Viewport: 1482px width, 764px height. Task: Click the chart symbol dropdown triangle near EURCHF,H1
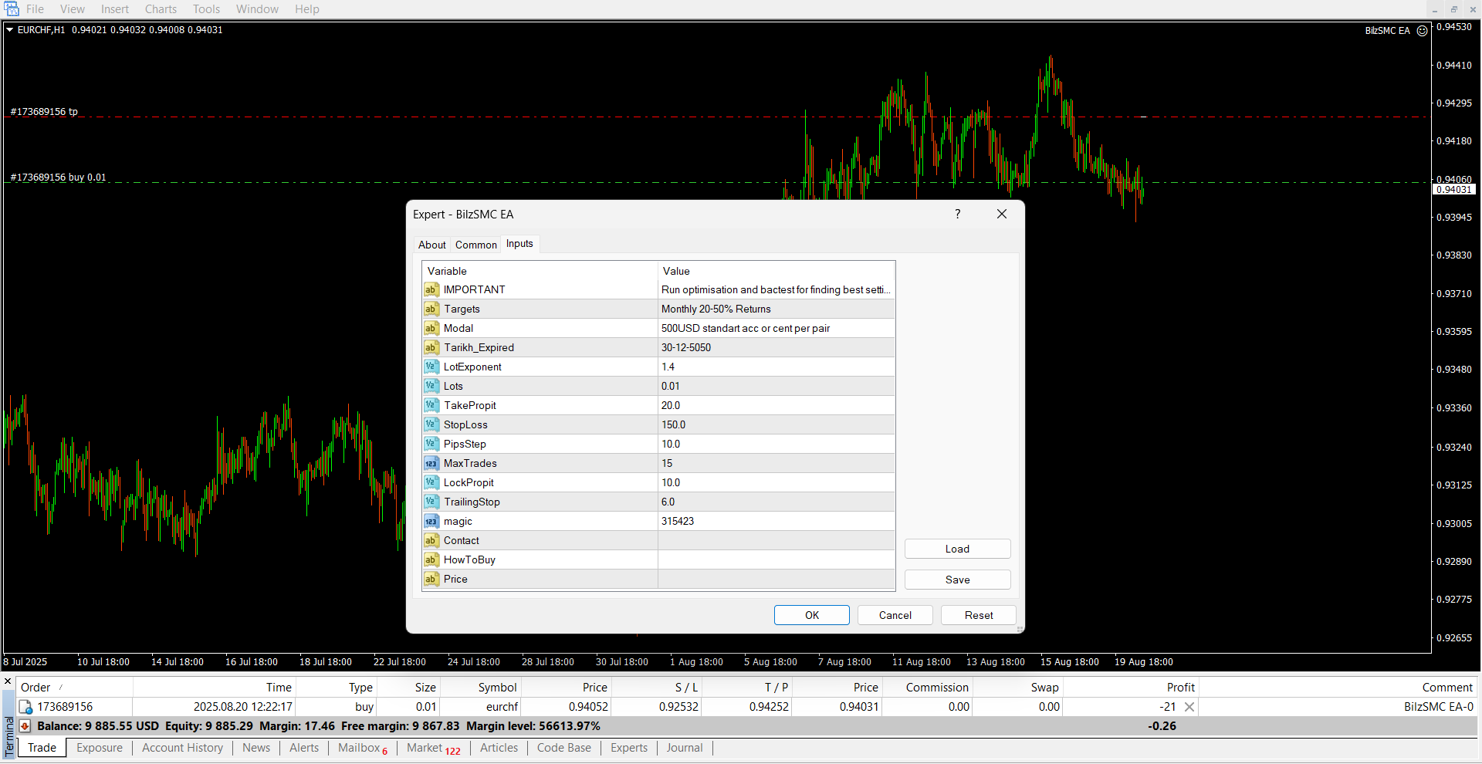pos(10,30)
